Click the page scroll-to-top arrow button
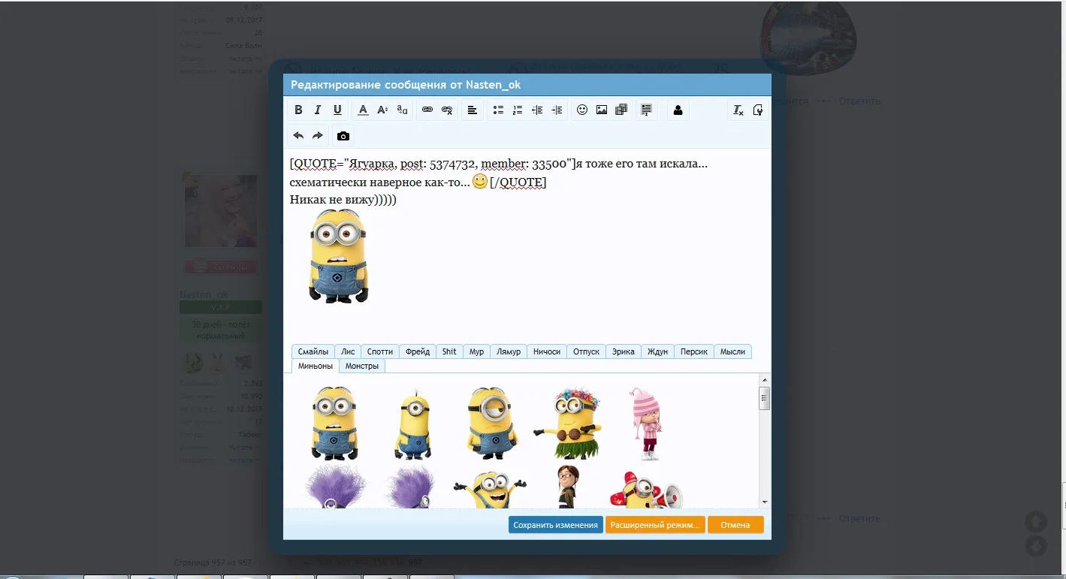This screenshot has width=1066, height=579. [1036, 521]
